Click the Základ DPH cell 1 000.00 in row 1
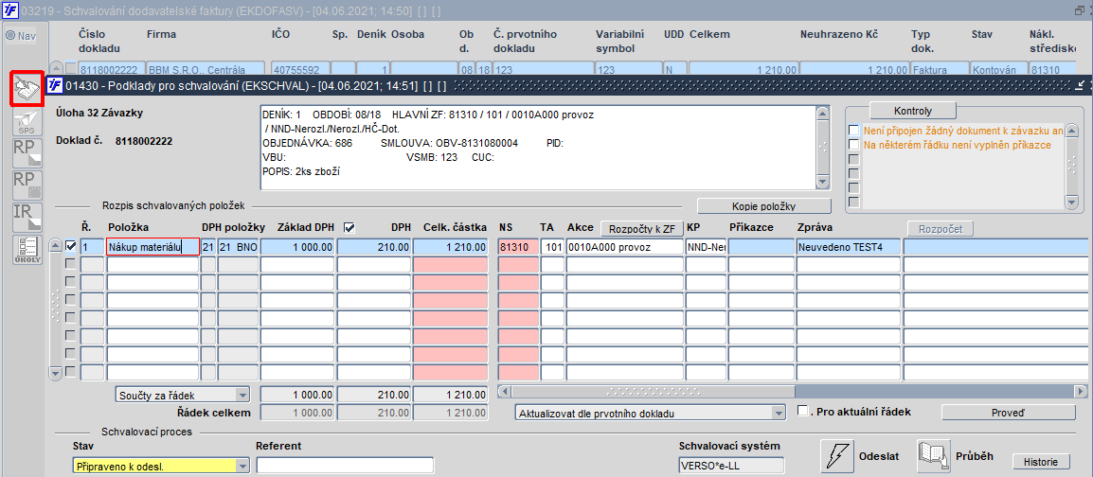 [297, 246]
